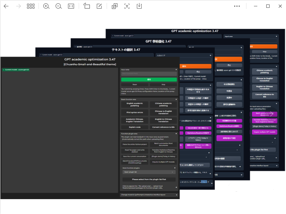Open the thumbnail grid view icon
The image size is (286, 214).
click(x=31, y=6)
